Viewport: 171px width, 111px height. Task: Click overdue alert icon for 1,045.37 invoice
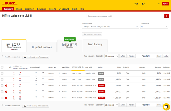[6, 92]
